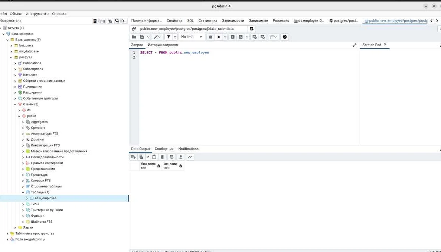Image resolution: width=441 pixels, height=252 pixels.
Task: Open the query tool help icon
Action: click(285, 37)
